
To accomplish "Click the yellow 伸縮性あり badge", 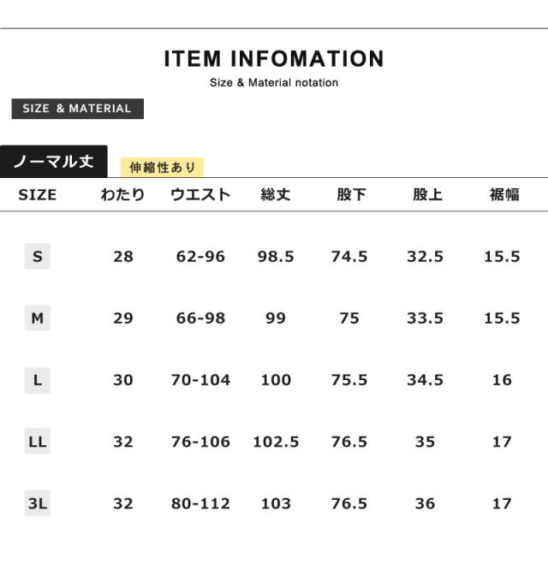I will [163, 167].
